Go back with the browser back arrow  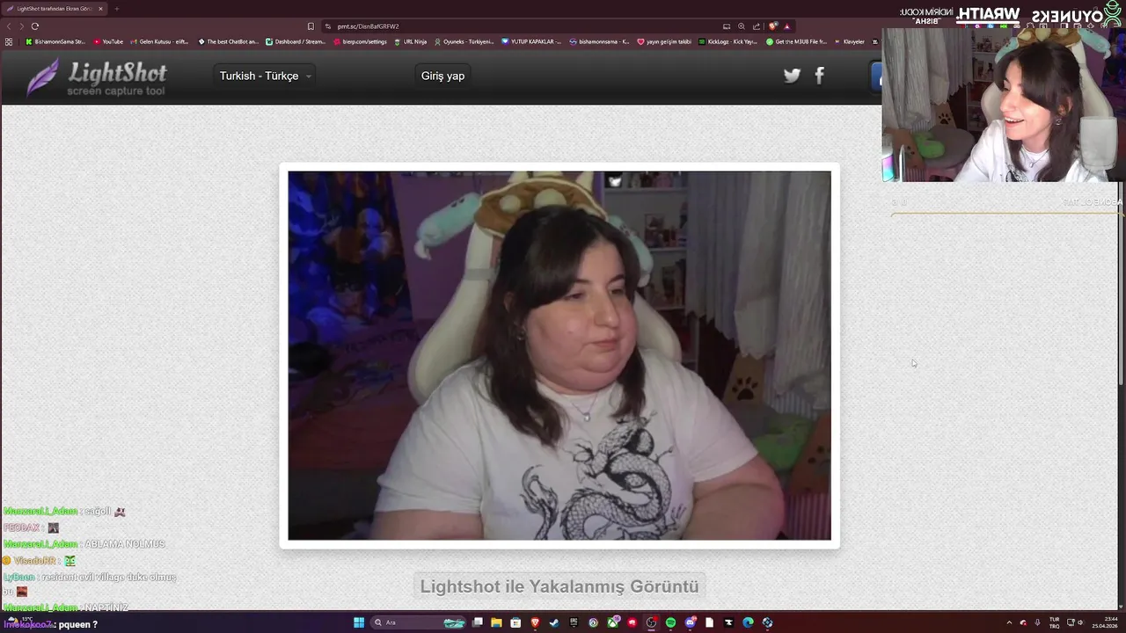(10, 26)
